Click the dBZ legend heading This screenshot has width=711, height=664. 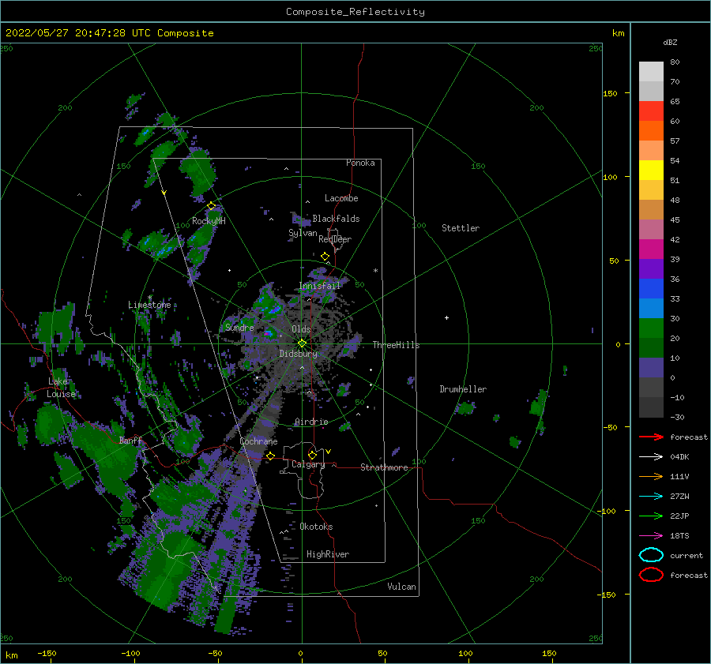pos(670,42)
